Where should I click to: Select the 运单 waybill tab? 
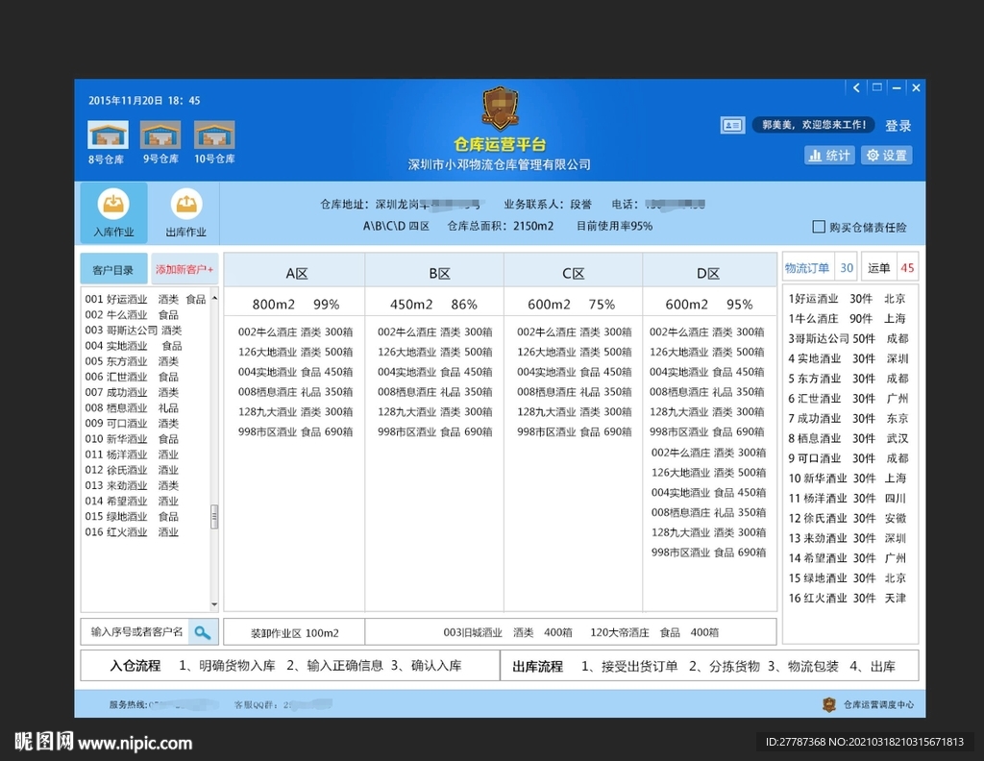[879, 268]
